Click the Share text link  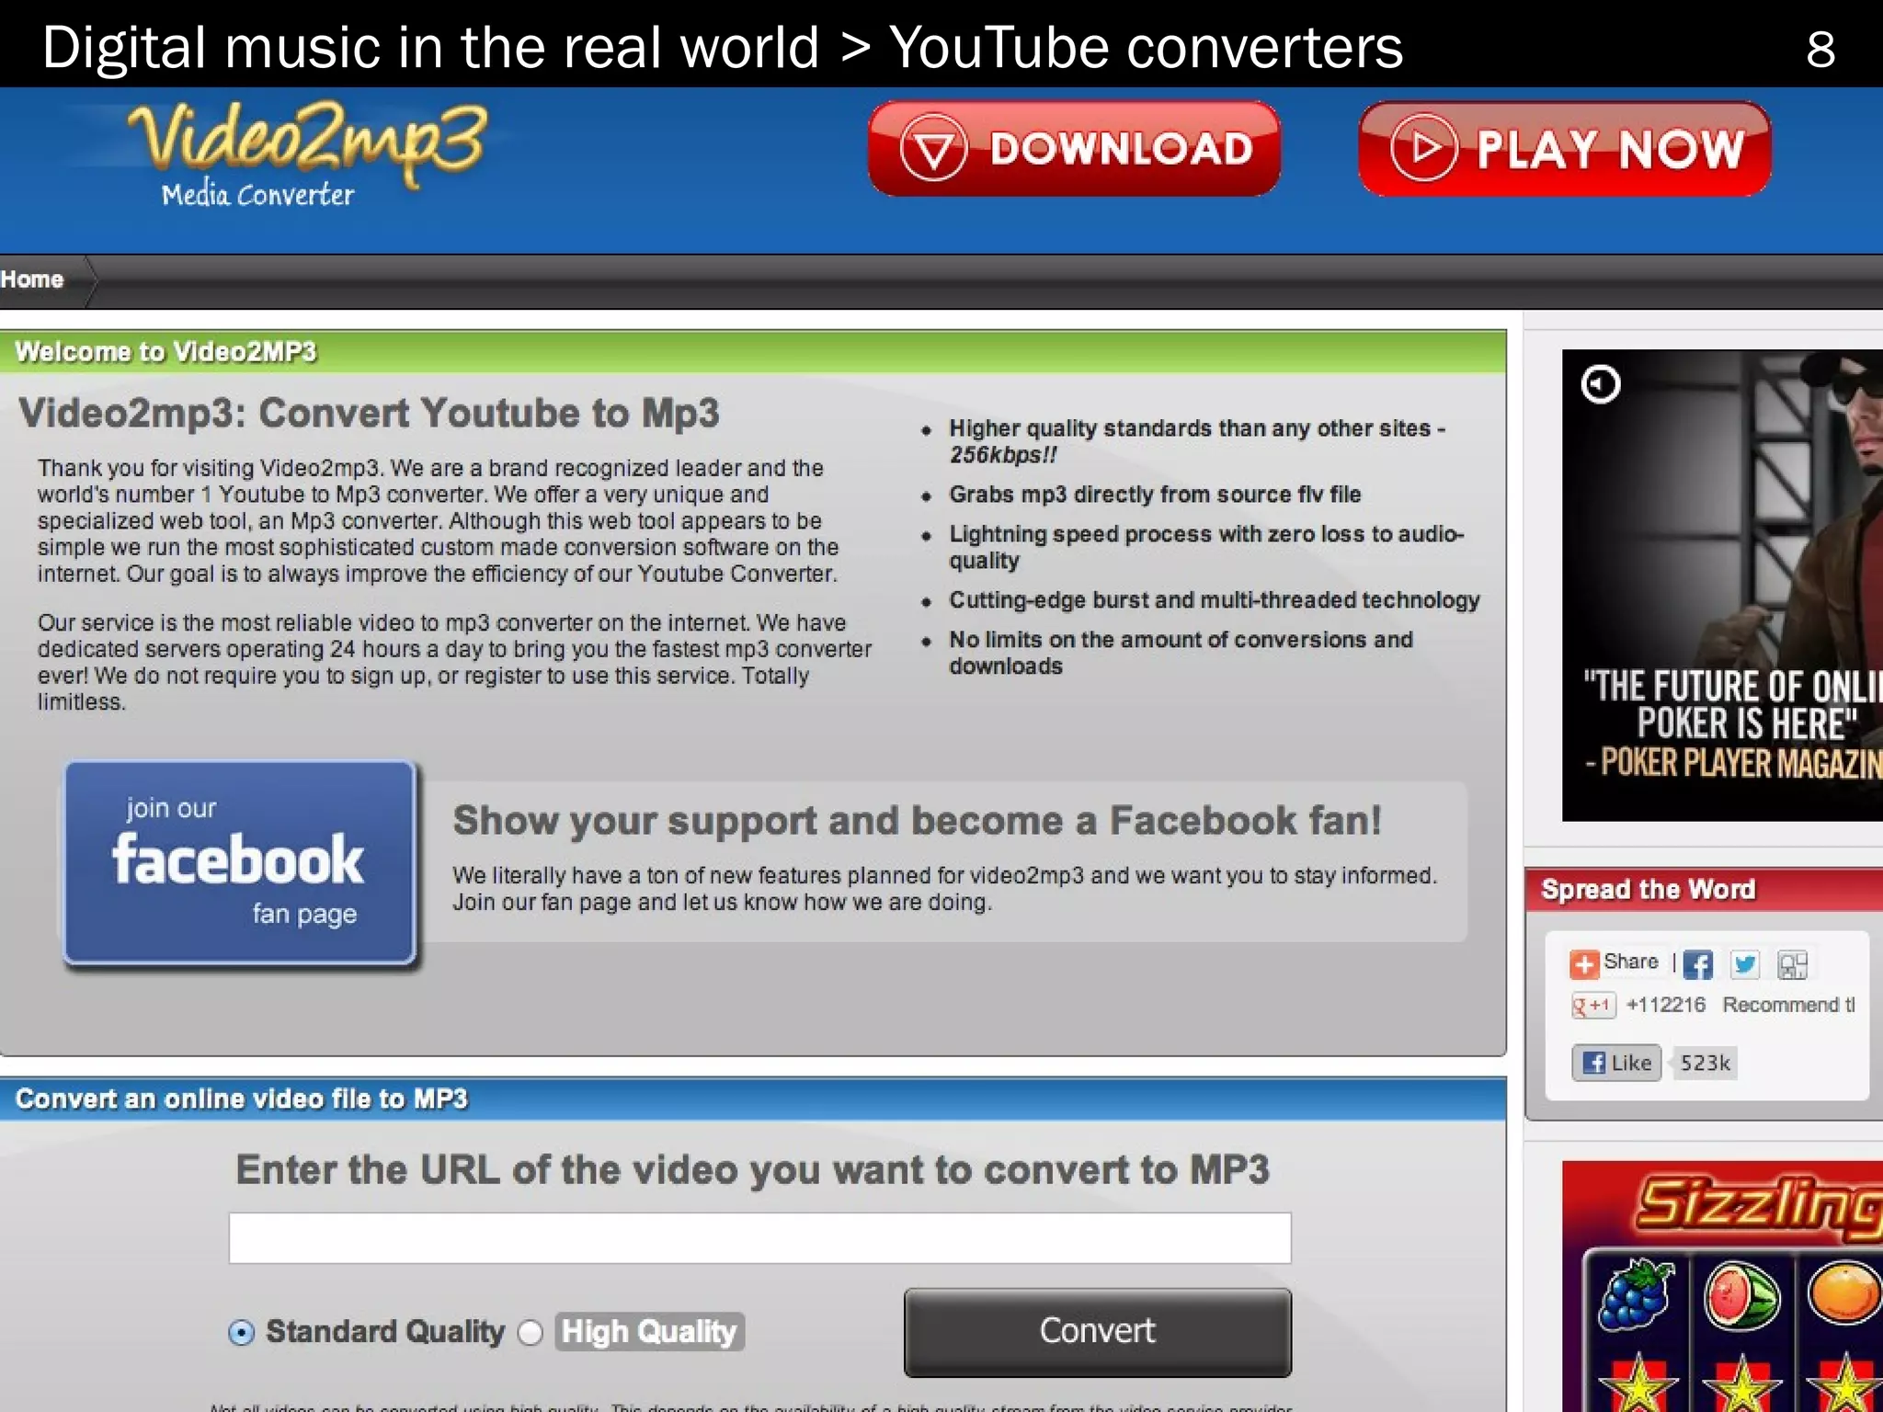[1630, 962]
